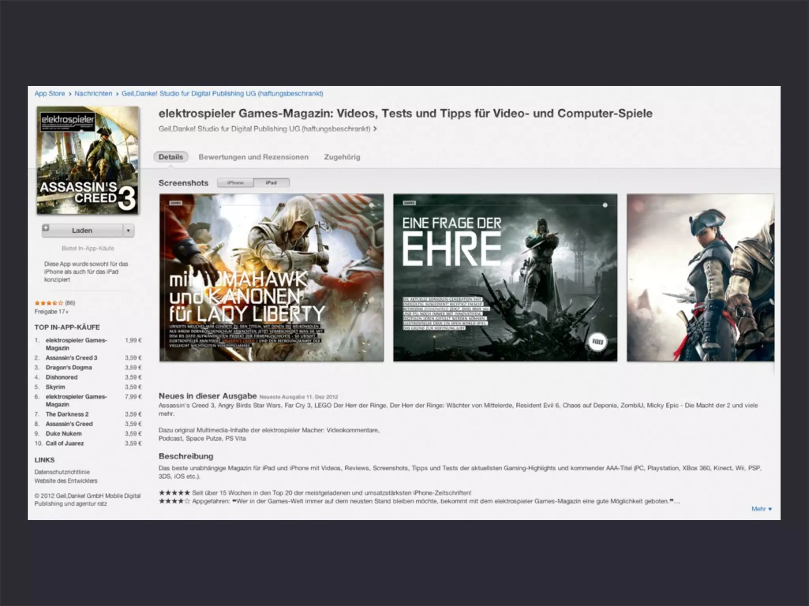This screenshot has height=606, width=809.
Task: Open the Zugehörig tab
Action: [x=342, y=157]
